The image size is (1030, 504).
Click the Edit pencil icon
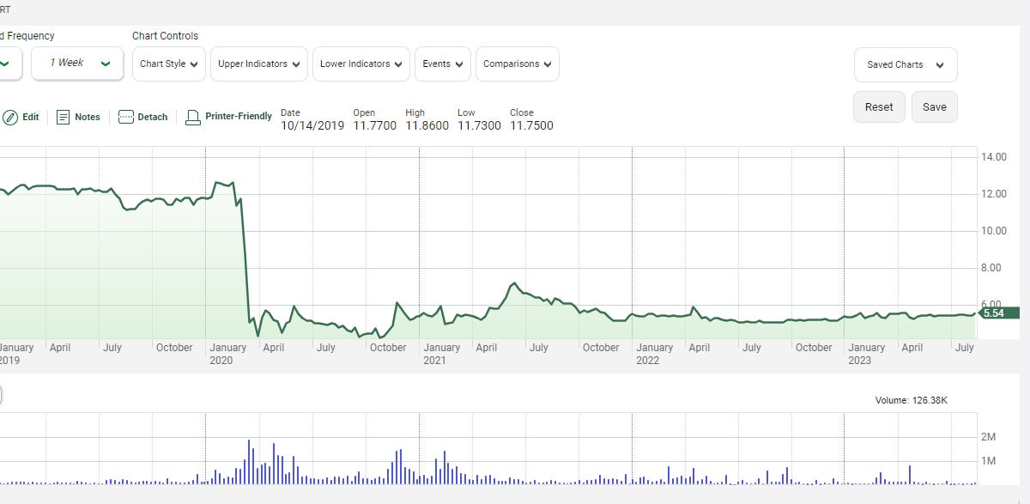tap(9, 116)
